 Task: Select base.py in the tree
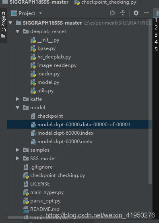click(47, 48)
